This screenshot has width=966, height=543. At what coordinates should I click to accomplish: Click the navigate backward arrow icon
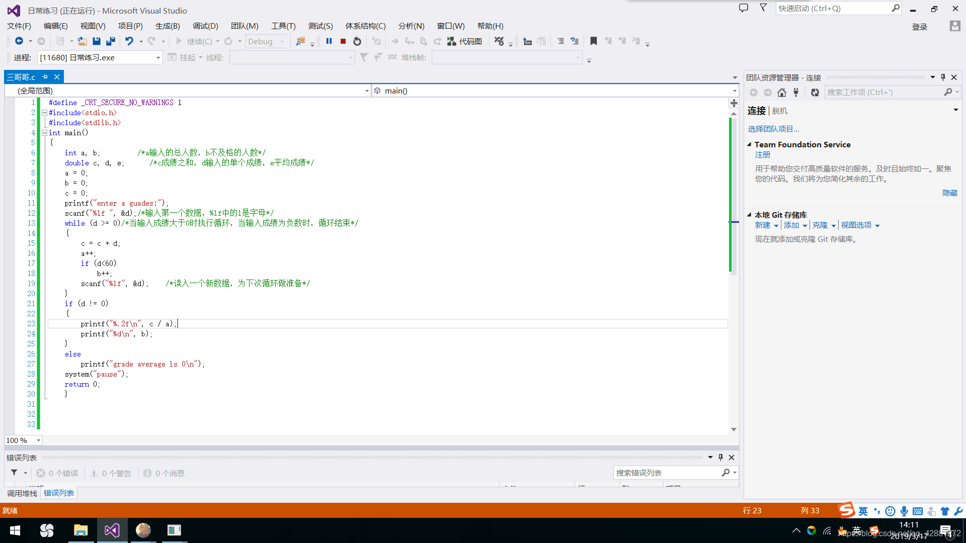coord(19,41)
